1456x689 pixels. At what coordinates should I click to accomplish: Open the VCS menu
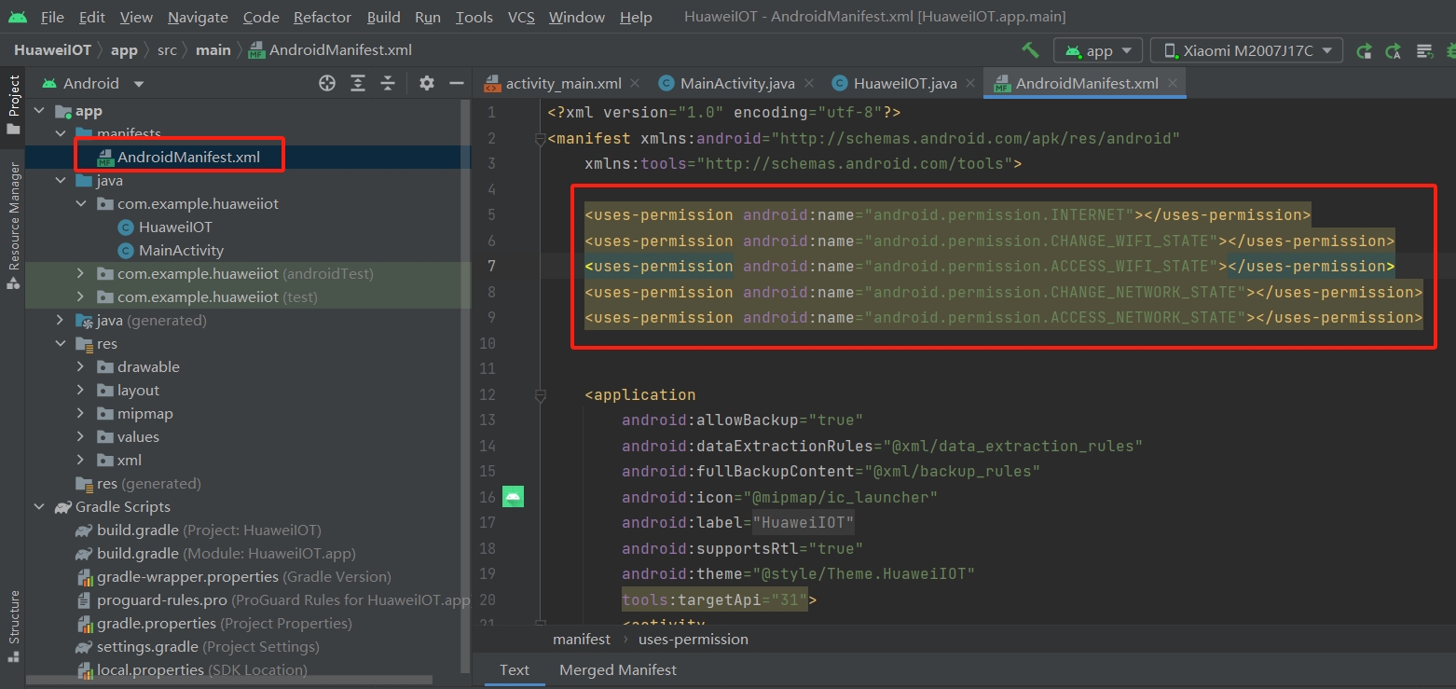[x=521, y=18]
